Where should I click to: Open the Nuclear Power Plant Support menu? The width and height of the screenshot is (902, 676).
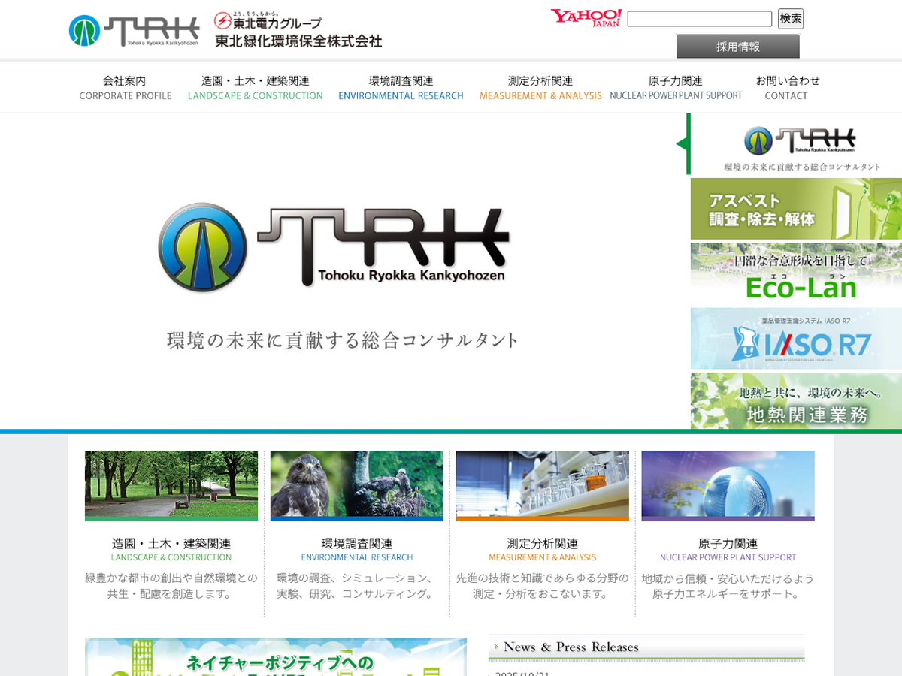tap(676, 87)
